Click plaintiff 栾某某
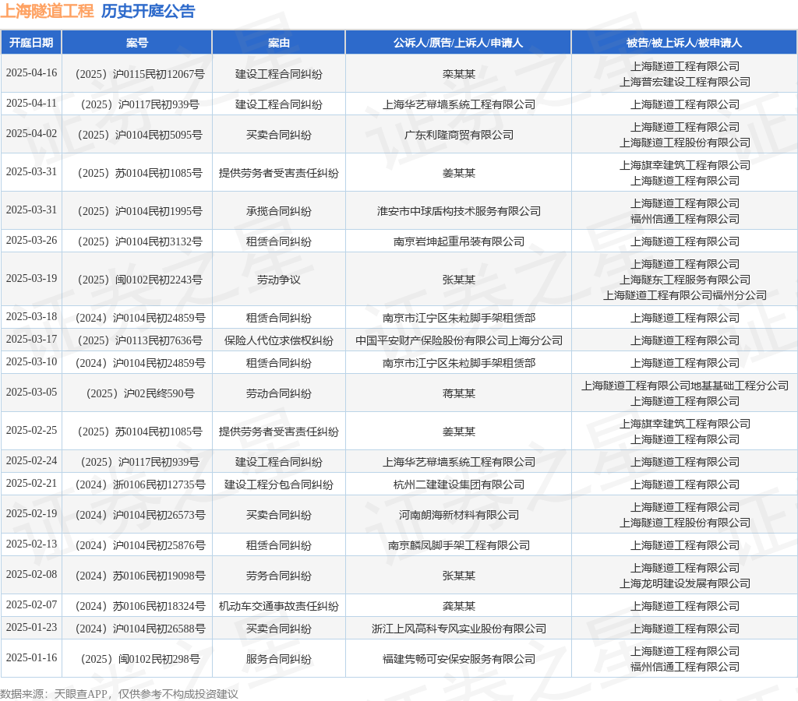This screenshot has height=701, width=798. pos(458,74)
